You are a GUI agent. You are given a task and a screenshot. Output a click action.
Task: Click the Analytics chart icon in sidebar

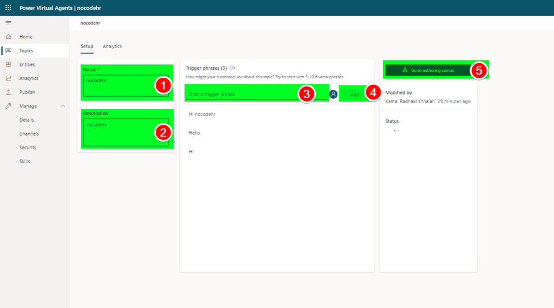[8, 78]
